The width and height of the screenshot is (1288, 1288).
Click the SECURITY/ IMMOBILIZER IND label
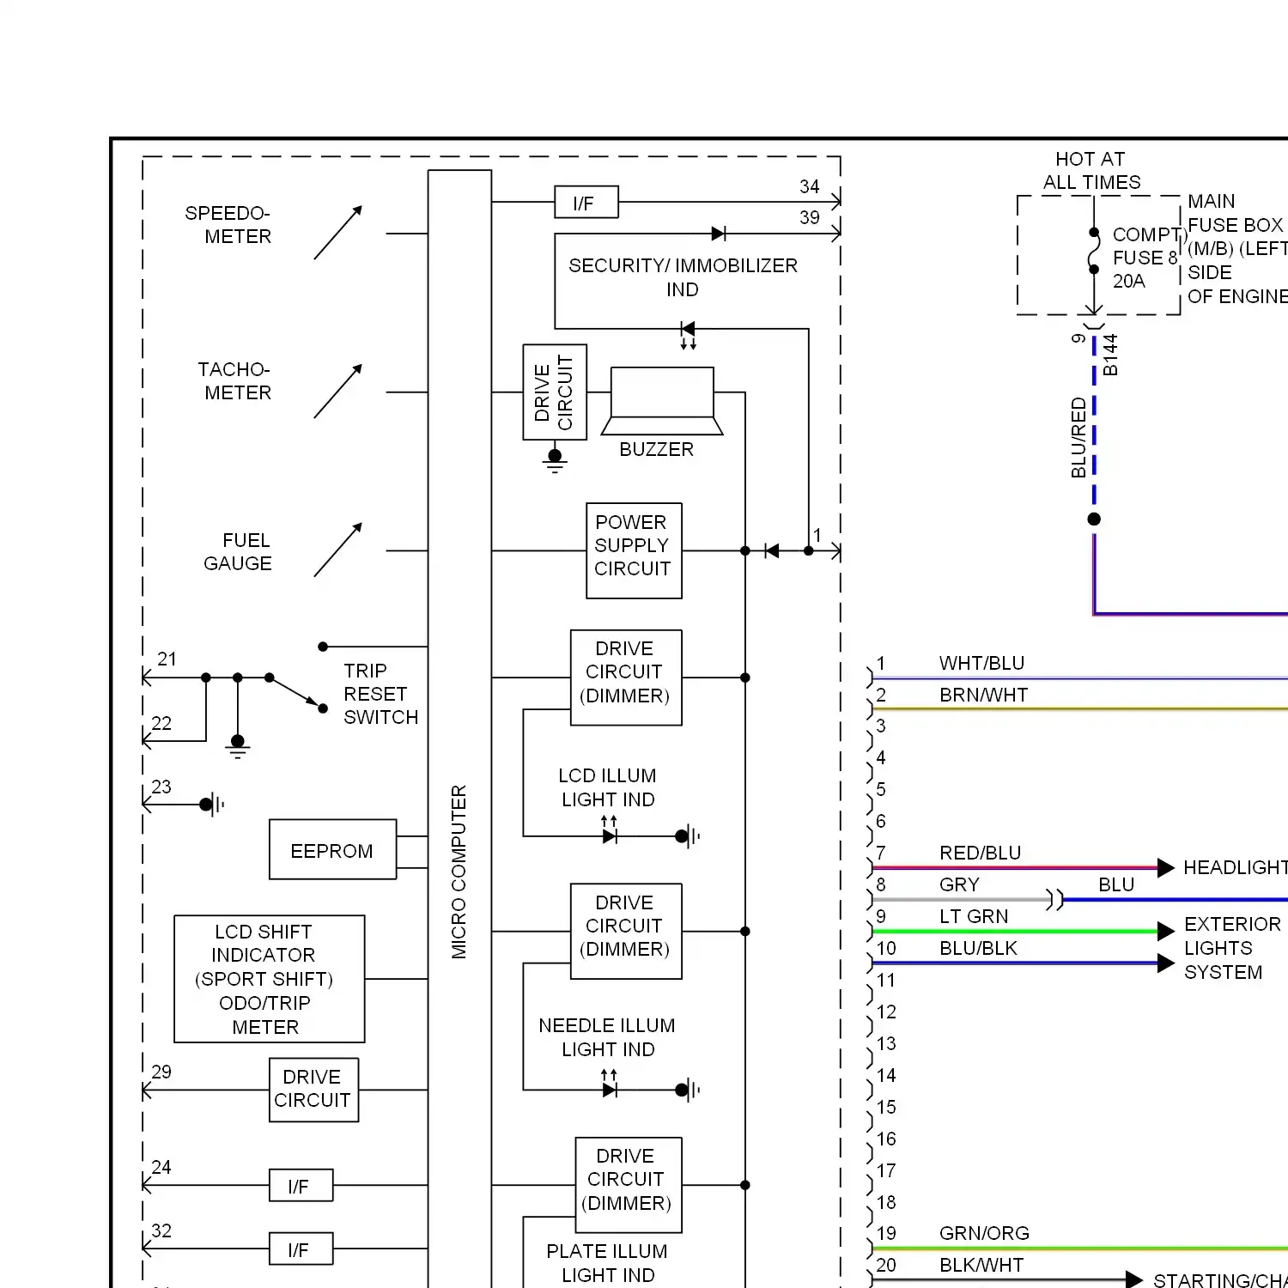[x=683, y=277]
